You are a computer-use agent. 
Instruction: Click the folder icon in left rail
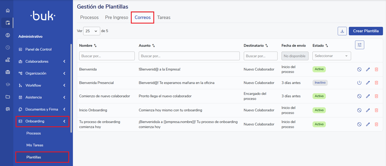click(8, 97)
